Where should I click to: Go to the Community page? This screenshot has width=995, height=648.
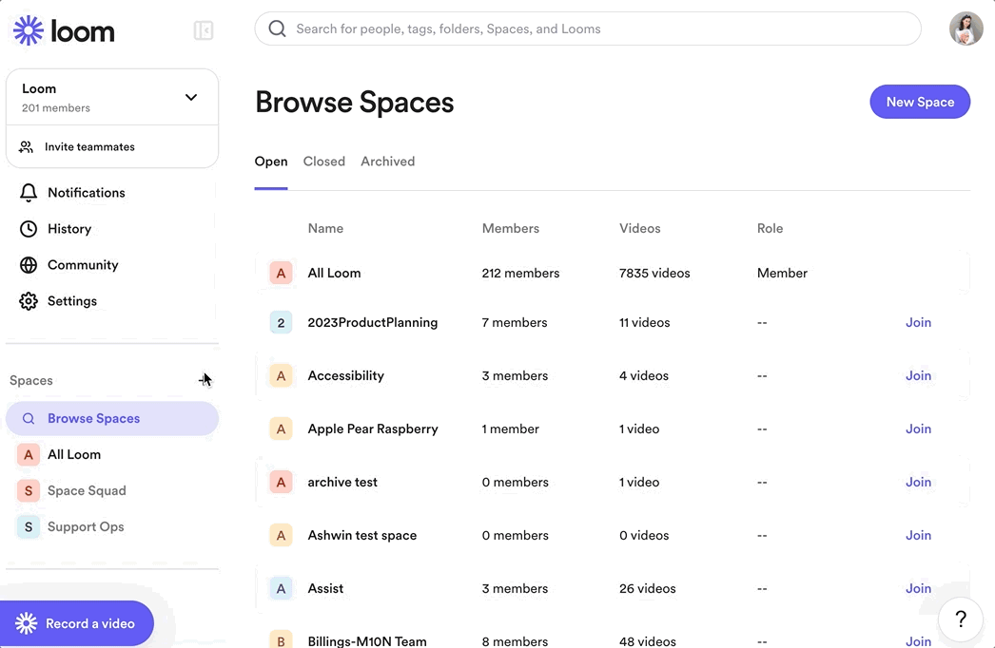pos(82,265)
